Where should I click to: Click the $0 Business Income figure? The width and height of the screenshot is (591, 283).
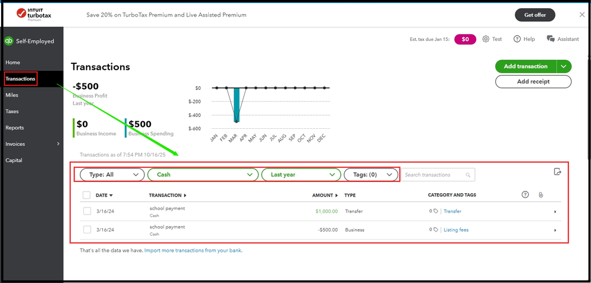[x=82, y=124]
